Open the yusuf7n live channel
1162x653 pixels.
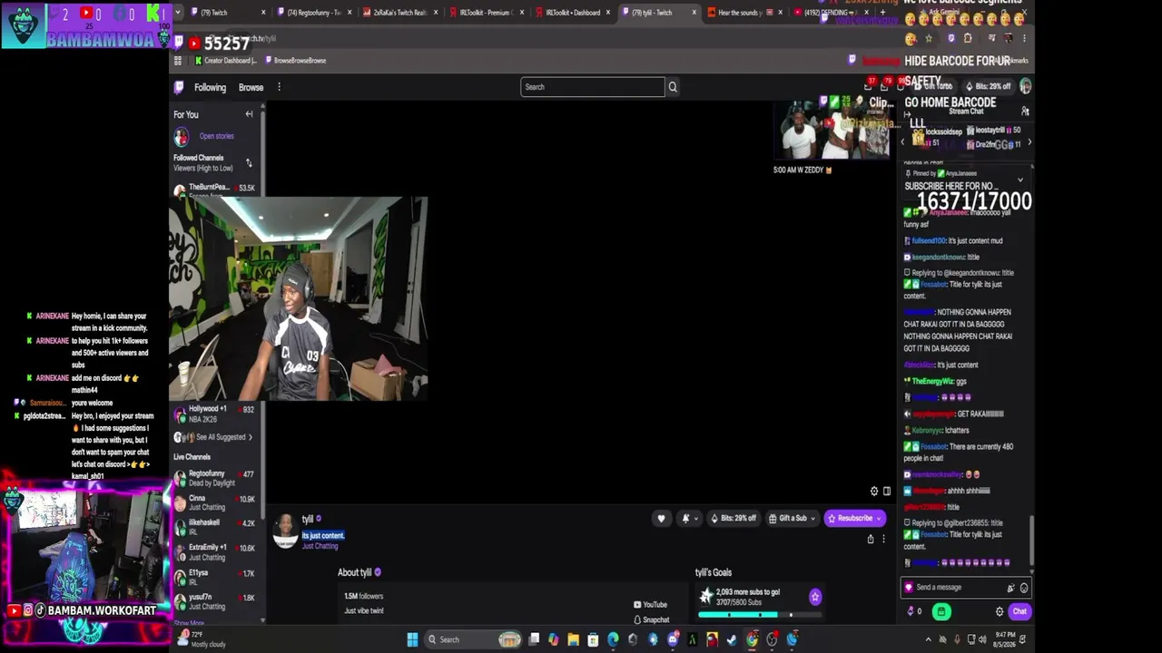pyautogui.click(x=216, y=602)
